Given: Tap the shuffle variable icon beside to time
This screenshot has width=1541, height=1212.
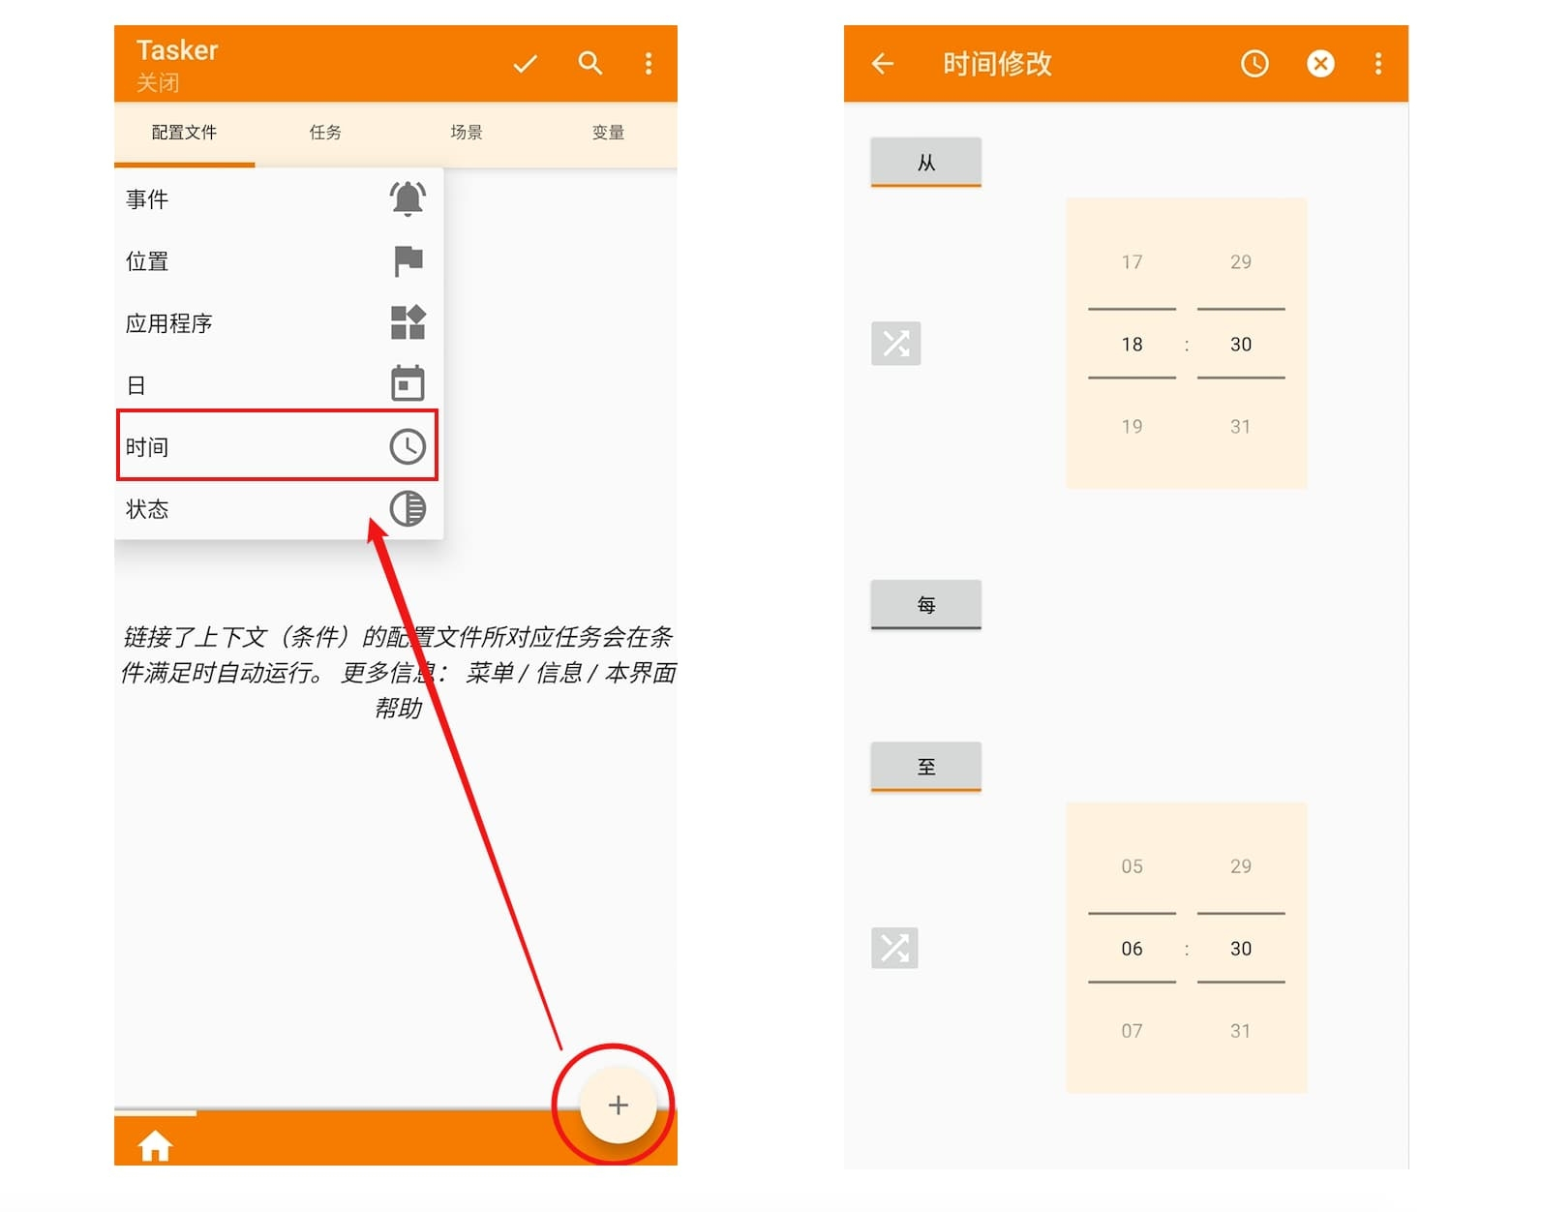Looking at the screenshot, I should click(894, 948).
